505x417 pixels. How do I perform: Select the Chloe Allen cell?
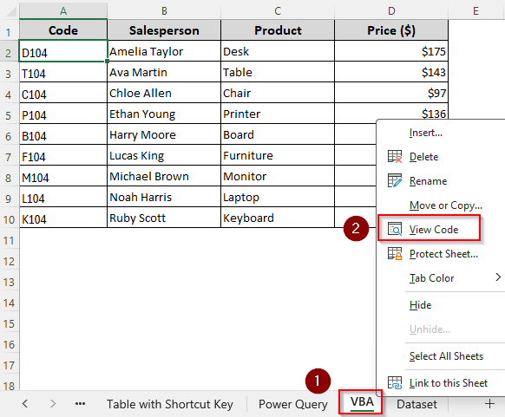click(164, 93)
